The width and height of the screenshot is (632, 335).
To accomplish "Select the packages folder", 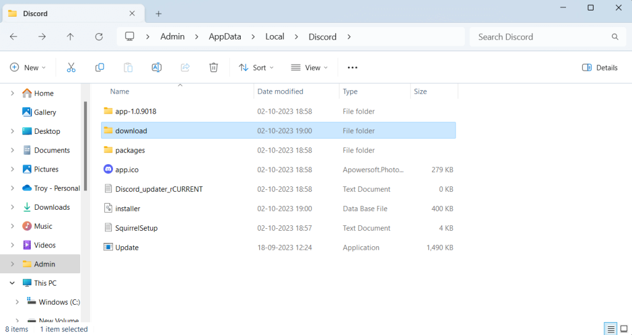I will click(124, 150).
